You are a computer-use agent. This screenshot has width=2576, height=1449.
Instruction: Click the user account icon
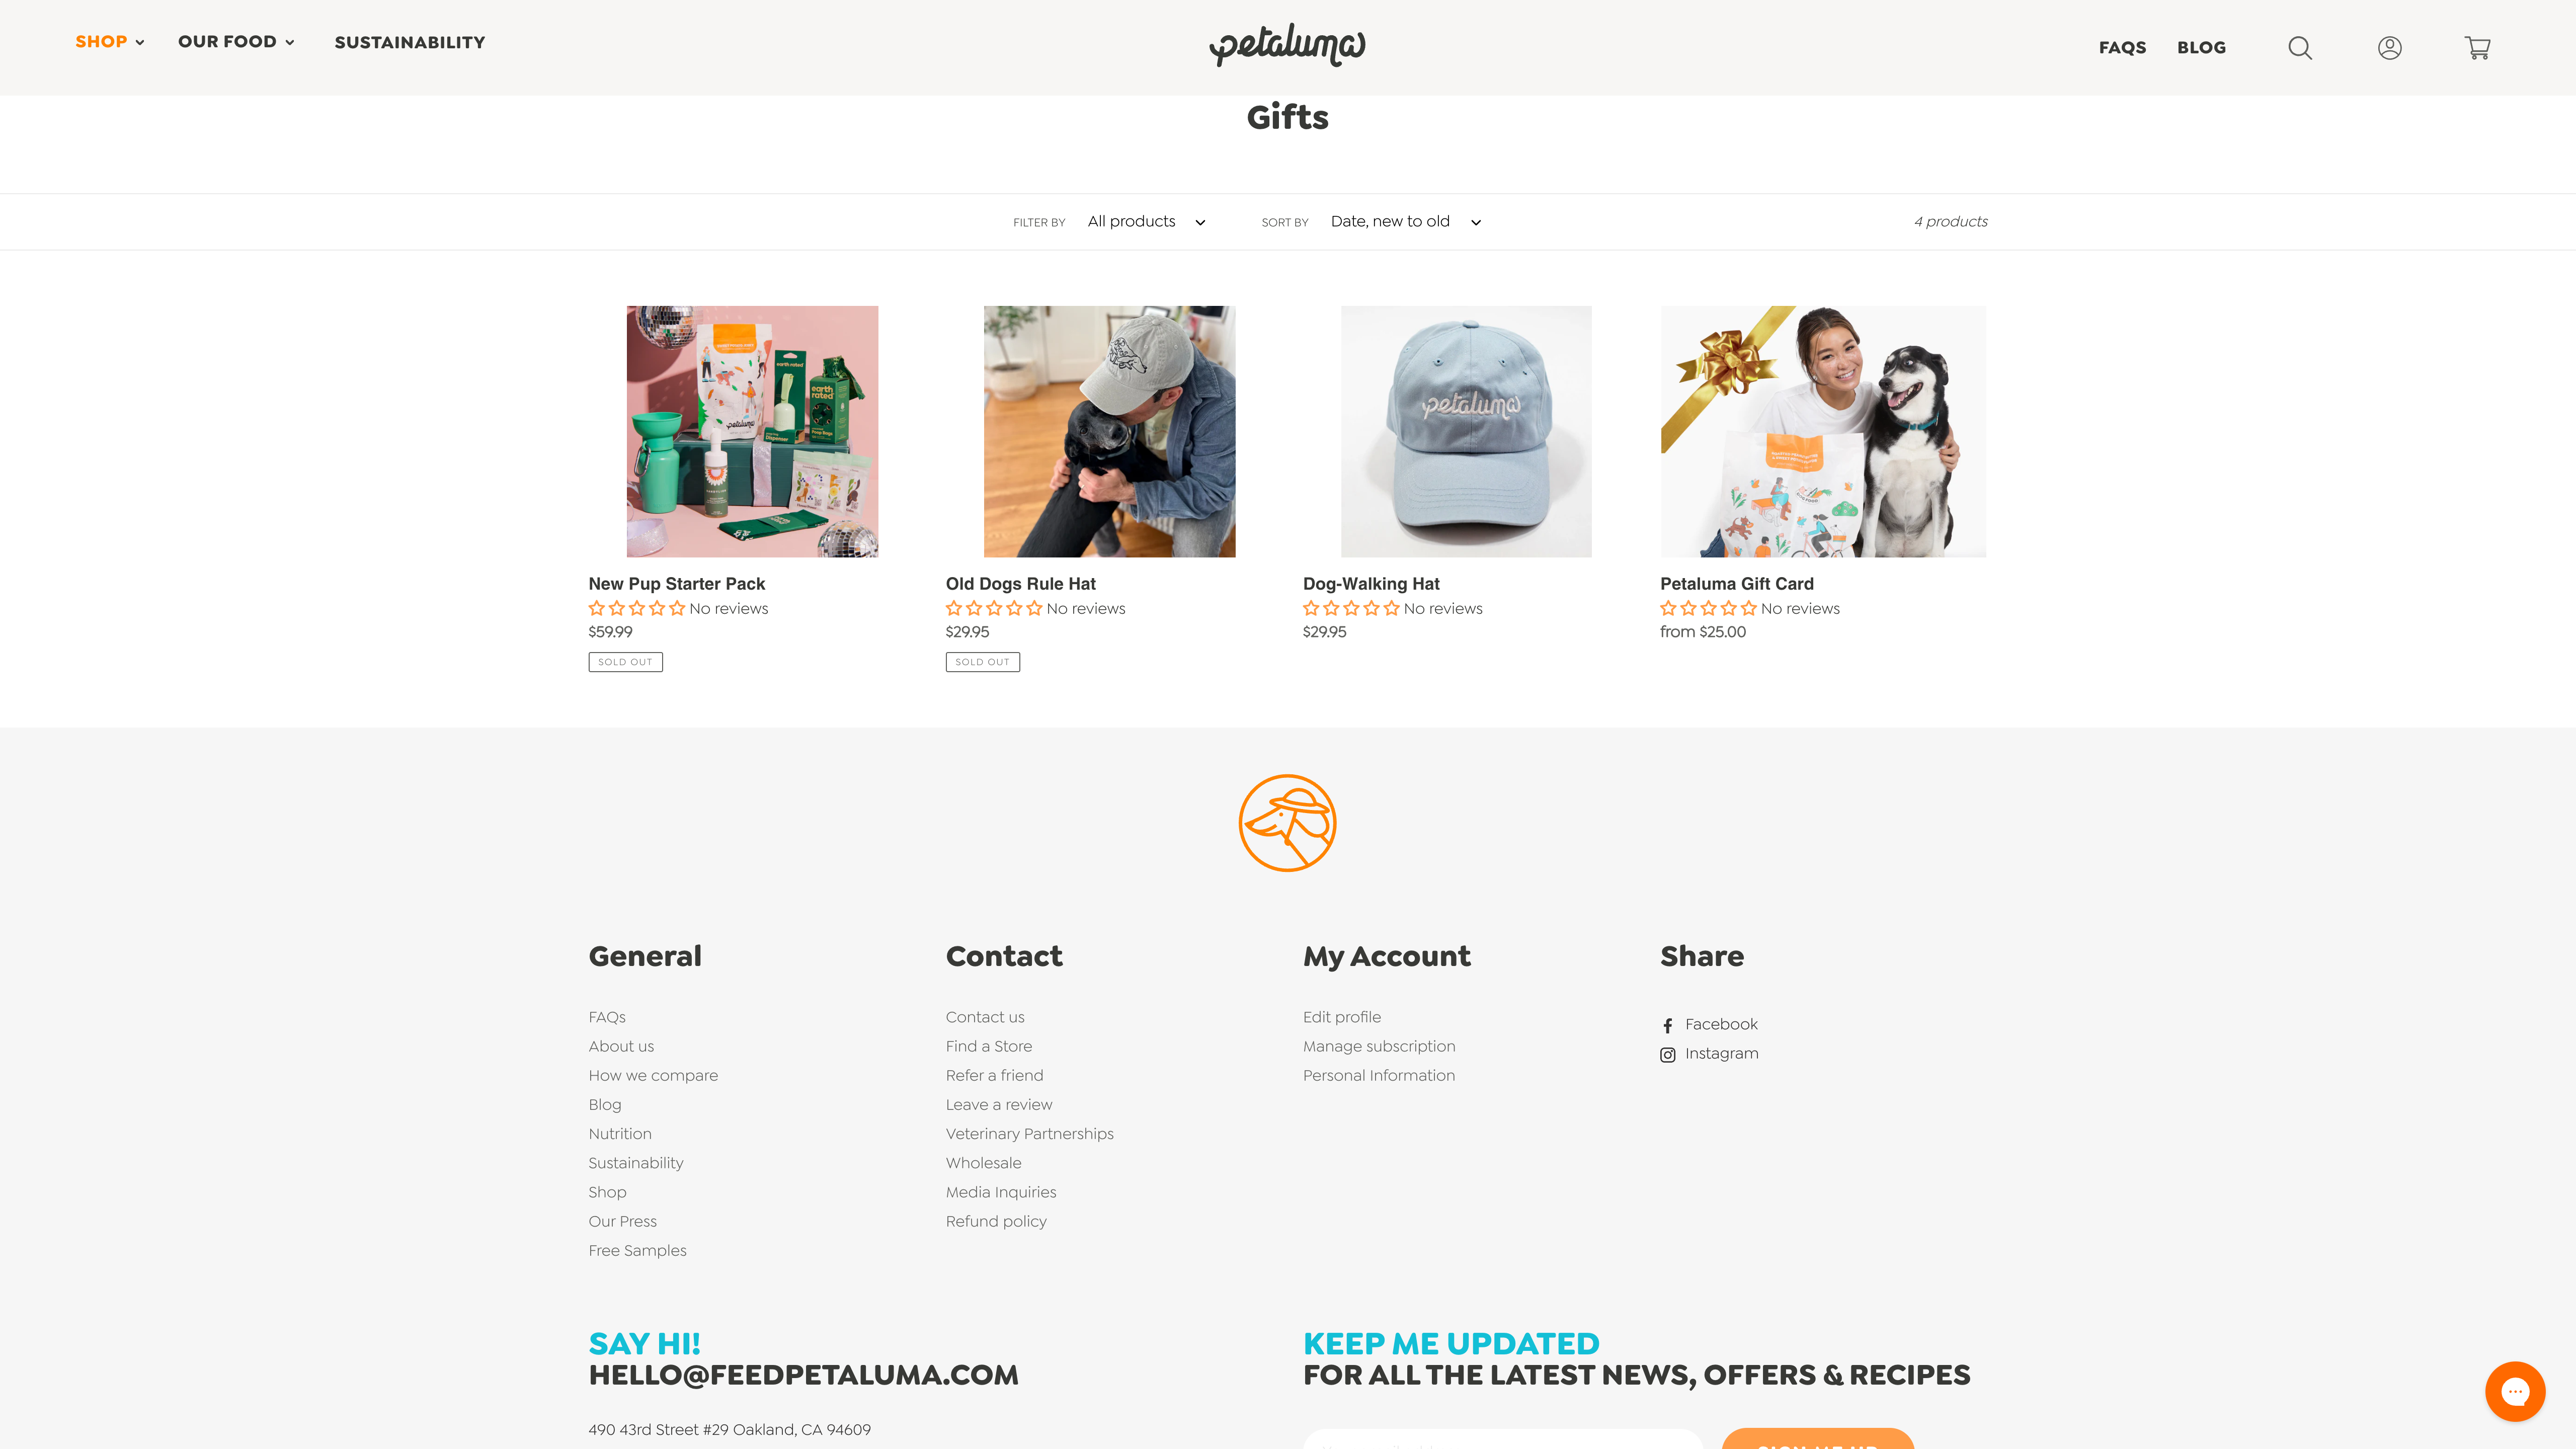tap(2390, 48)
